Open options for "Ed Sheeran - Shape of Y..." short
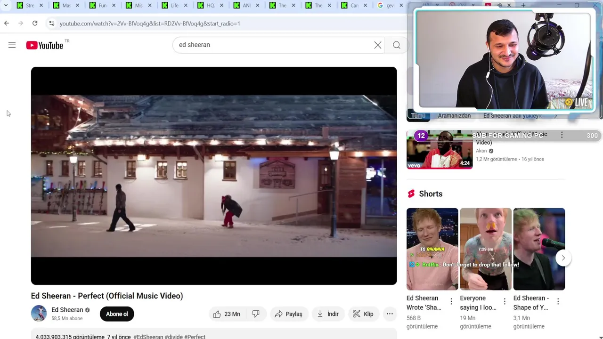The height and width of the screenshot is (339, 603). tap(558, 301)
